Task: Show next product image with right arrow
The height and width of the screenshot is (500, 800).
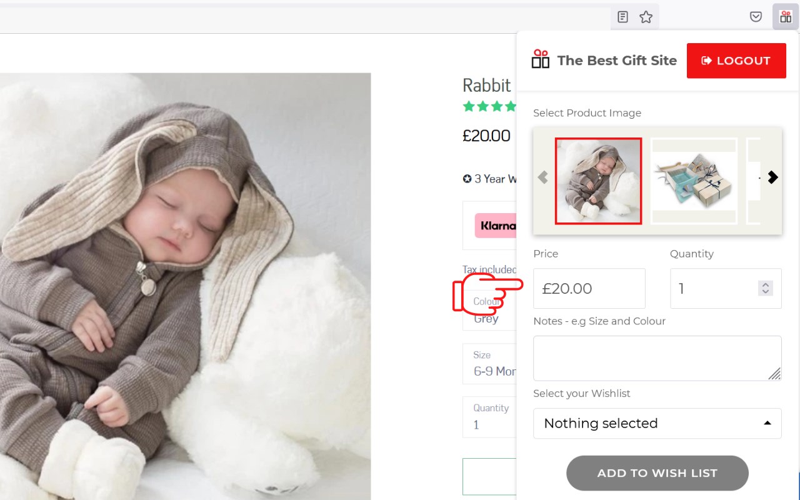Action: (773, 177)
